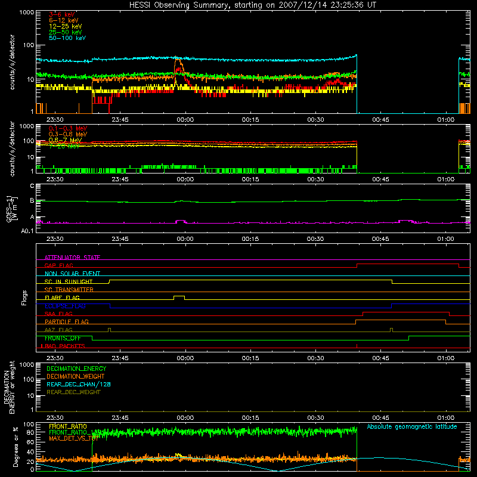Click the REAR_DEC_CHAN/128 legend label
Screen dimensions: 477x477
pos(79,385)
